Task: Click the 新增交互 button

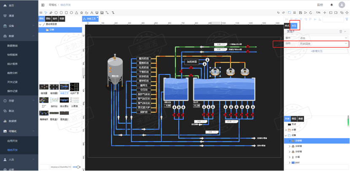Action: [316, 51]
